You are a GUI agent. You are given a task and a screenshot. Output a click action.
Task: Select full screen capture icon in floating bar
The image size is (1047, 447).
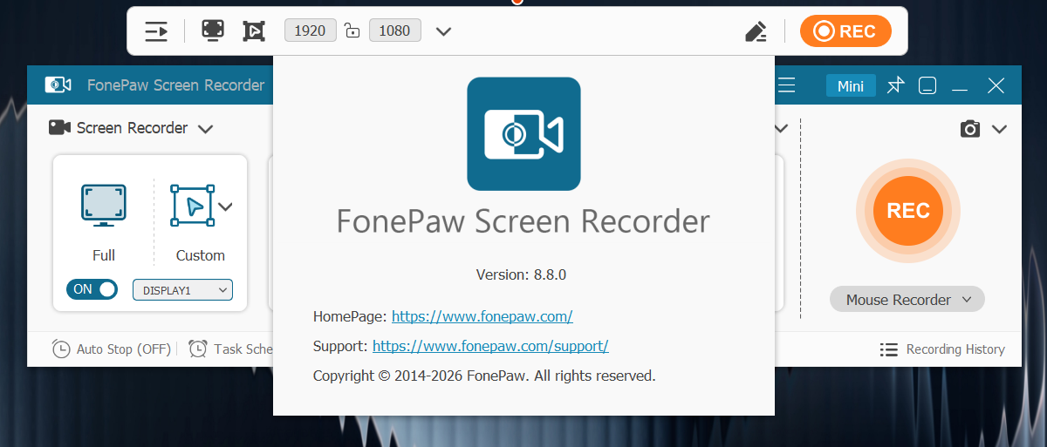pos(212,31)
